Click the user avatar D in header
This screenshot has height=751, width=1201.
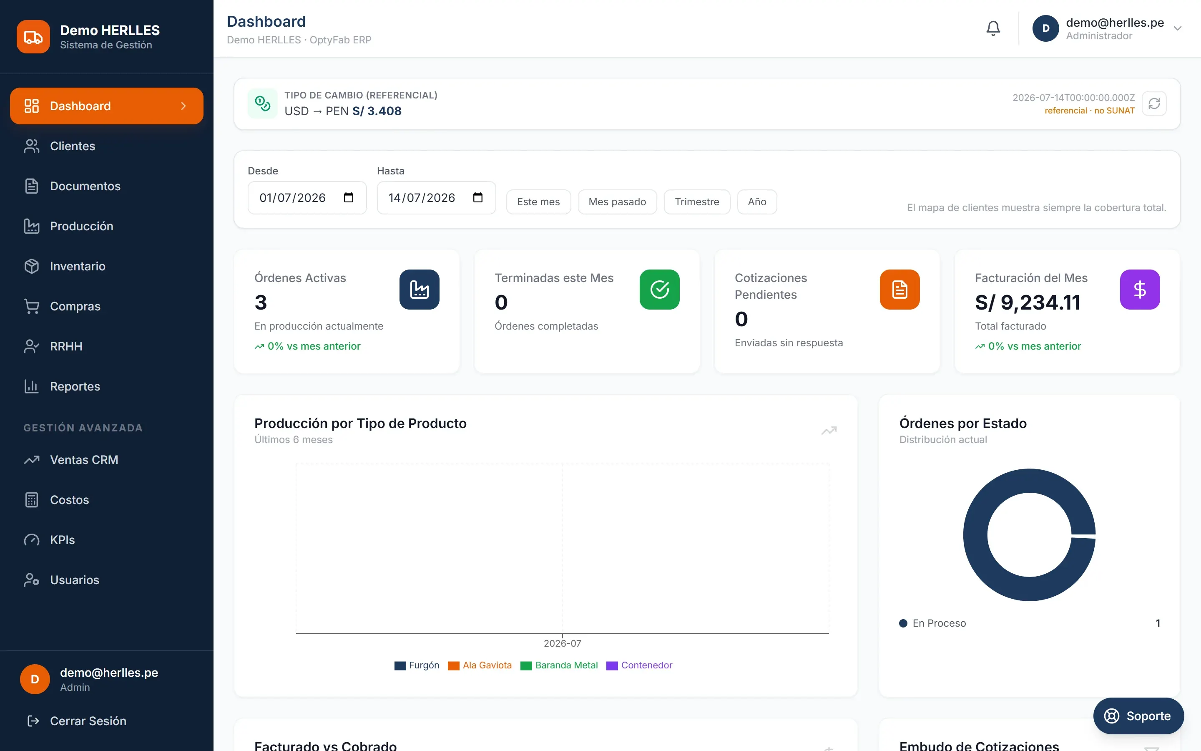point(1046,28)
